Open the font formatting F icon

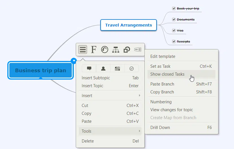click(94, 50)
